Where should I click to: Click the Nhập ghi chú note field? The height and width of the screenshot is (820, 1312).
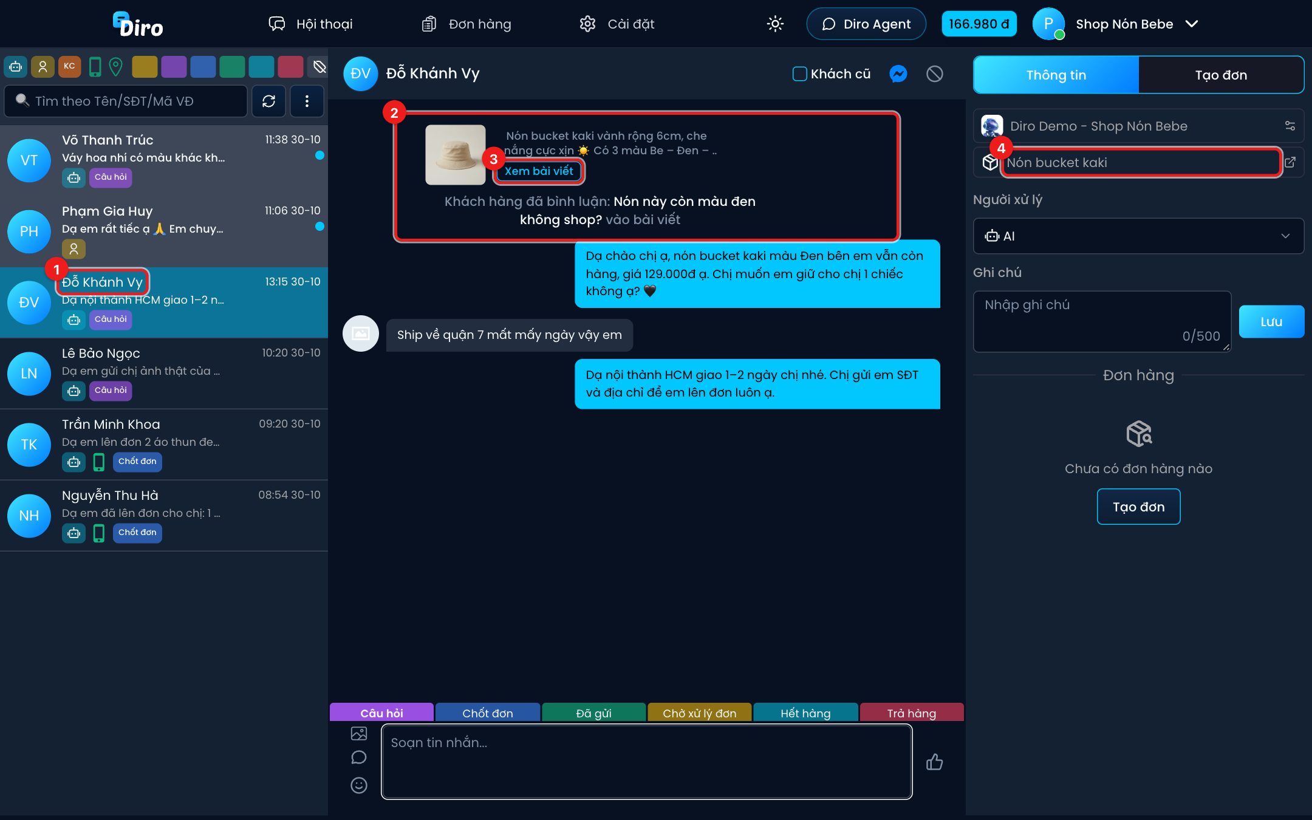pyautogui.click(x=1102, y=321)
